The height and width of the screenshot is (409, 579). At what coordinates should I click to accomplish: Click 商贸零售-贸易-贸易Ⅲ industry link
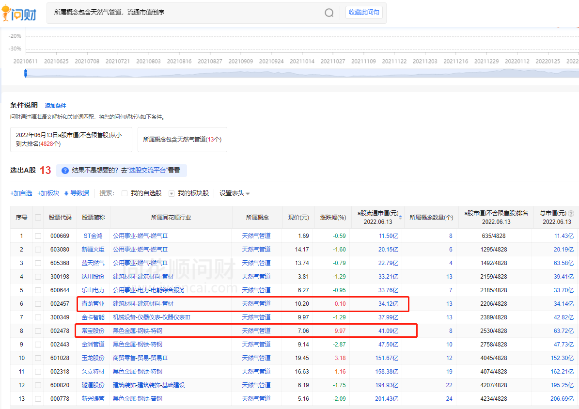(x=140, y=358)
